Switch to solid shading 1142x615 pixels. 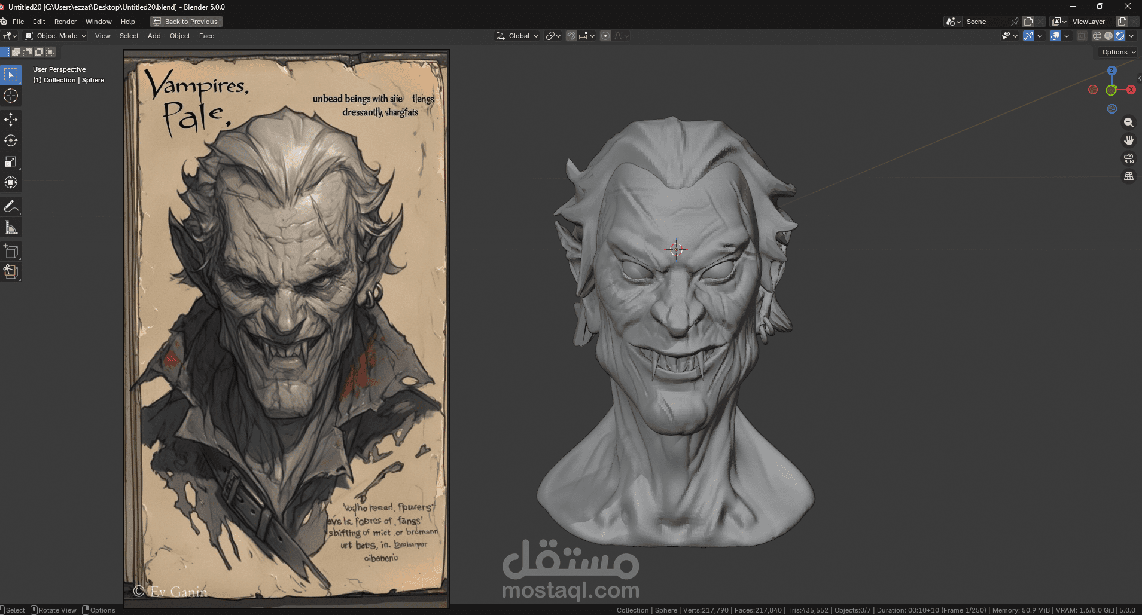pyautogui.click(x=1108, y=36)
